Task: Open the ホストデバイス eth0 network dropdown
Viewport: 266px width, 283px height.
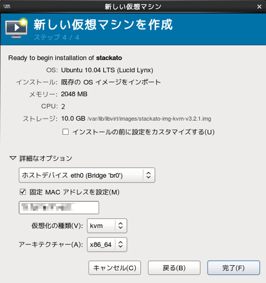Action: [x=87, y=175]
